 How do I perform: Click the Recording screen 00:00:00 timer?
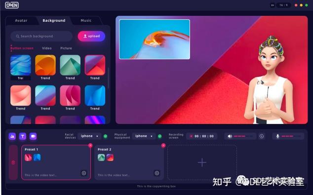coord(202,136)
